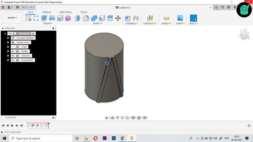
Task: Open the Data Panel grid icon
Action: 3,7
